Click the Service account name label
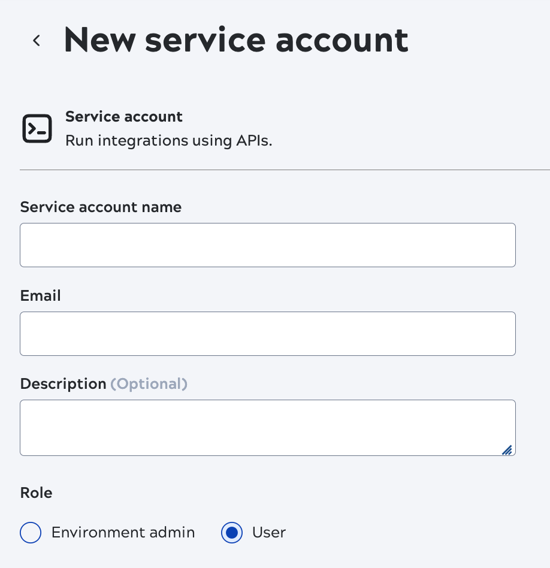The height and width of the screenshot is (568, 550). click(101, 207)
